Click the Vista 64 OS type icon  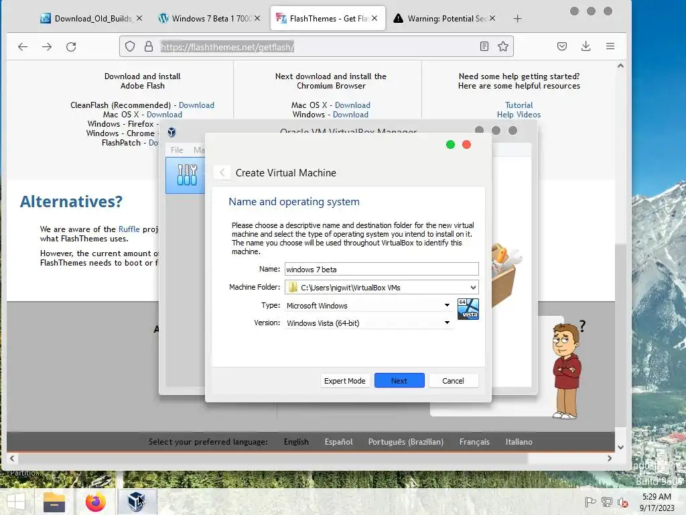tap(468, 309)
